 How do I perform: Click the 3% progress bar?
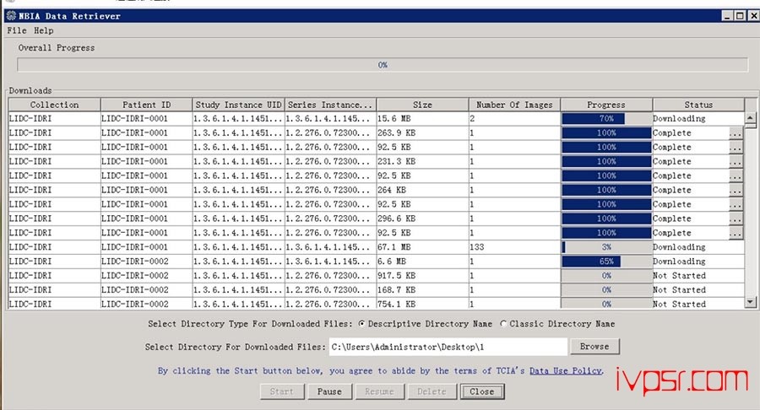(606, 247)
